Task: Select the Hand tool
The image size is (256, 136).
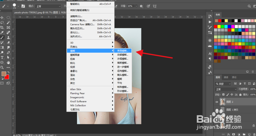Action: (x=8, y=62)
